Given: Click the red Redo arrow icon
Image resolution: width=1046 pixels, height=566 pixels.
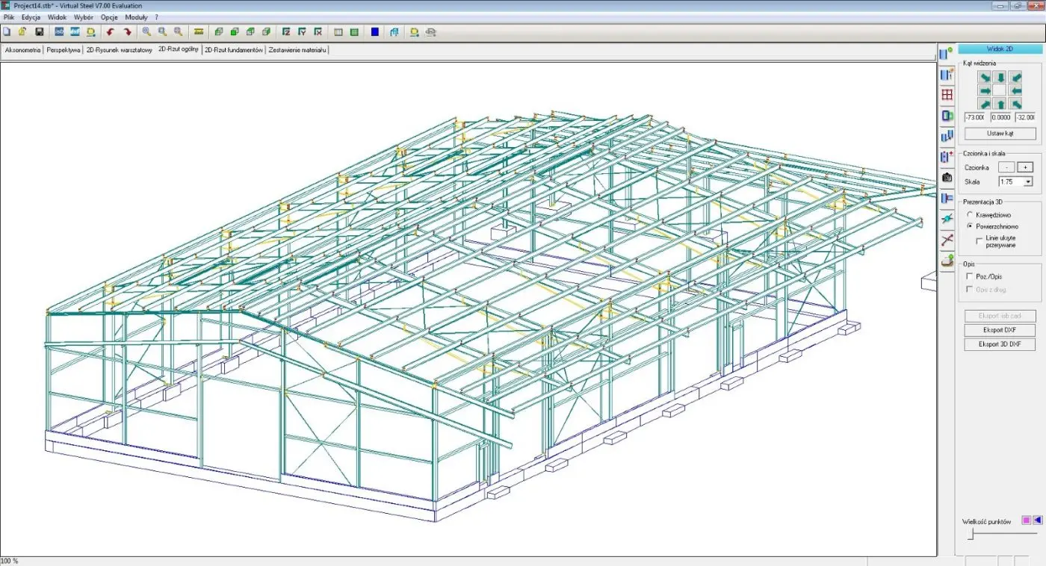Looking at the screenshot, I should pos(128,32).
